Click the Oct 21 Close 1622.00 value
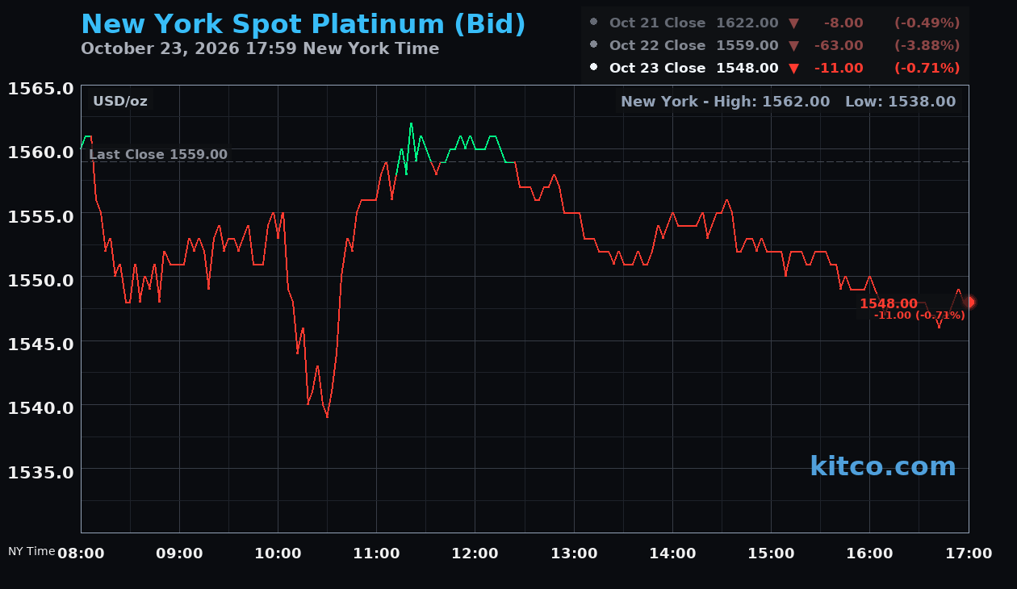 (747, 23)
